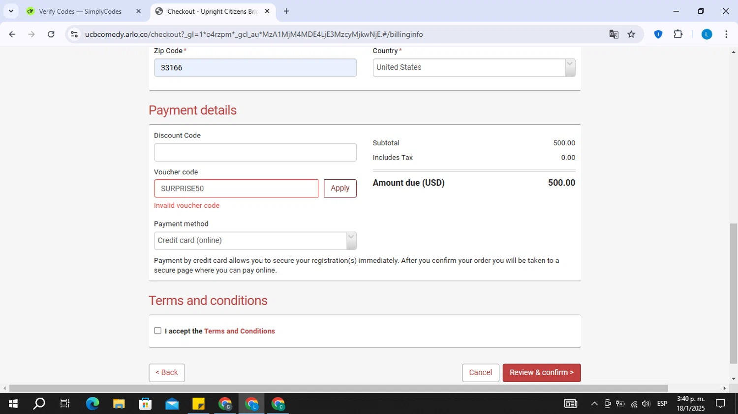Focus the Voucher code field containing SURPRISE50
The image size is (738, 414).
236,189
